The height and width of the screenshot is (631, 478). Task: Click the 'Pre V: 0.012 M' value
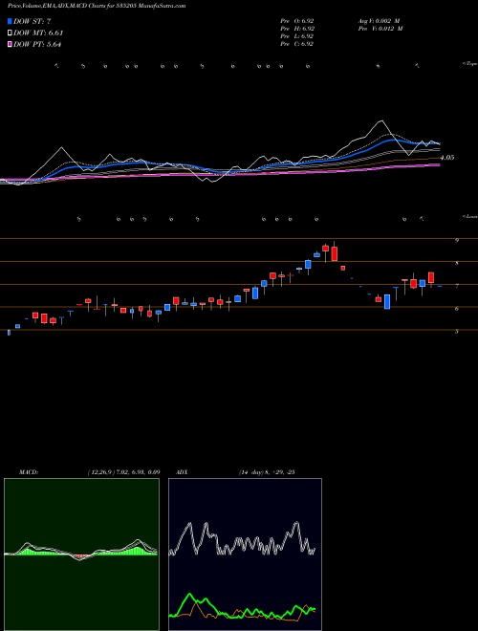380,29
